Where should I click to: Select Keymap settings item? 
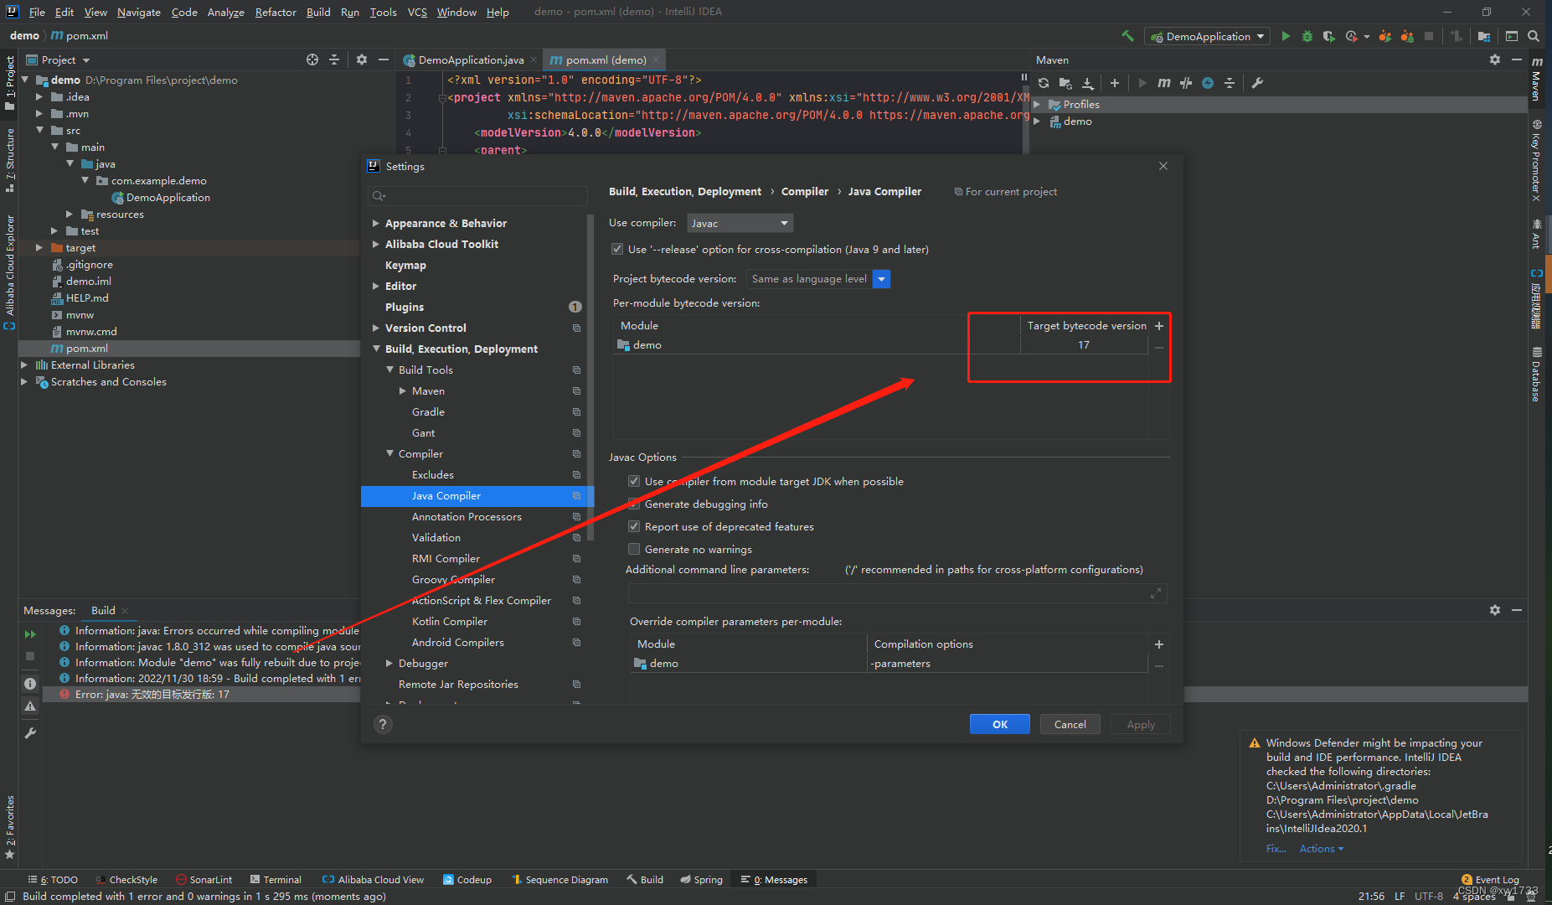(x=405, y=265)
